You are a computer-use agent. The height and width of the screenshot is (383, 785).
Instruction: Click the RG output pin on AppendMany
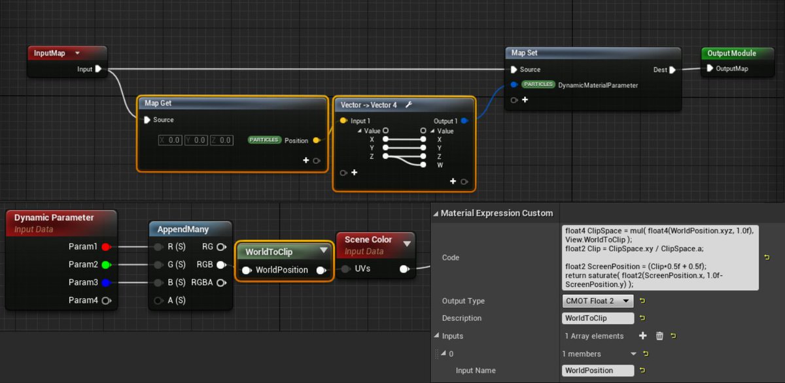click(x=222, y=247)
